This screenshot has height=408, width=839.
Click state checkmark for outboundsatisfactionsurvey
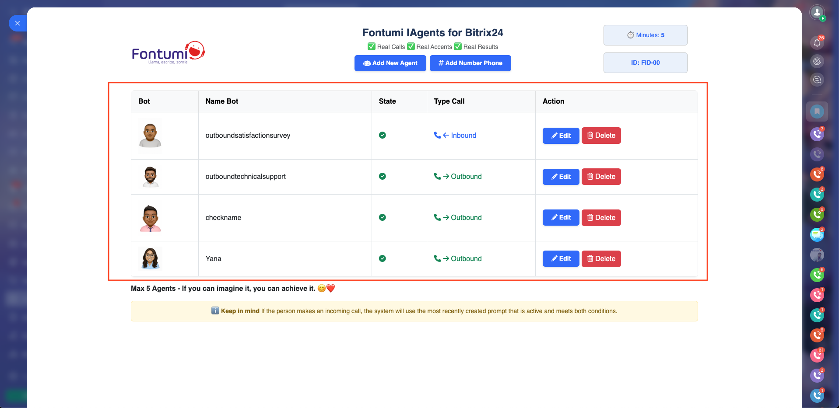coord(383,135)
